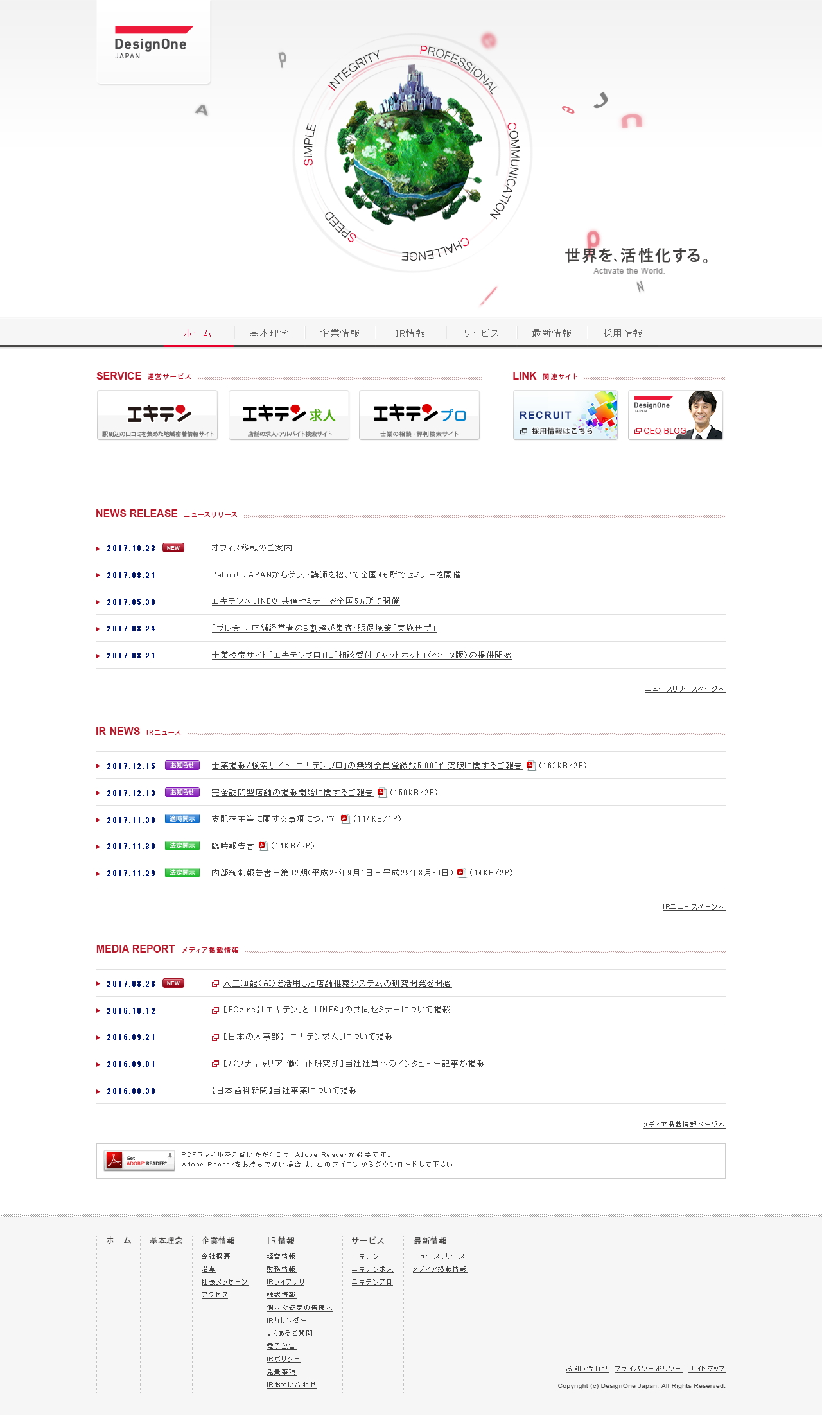822x1415 pixels.
Task: Open the 内部統制報告書 第12期 link
Action: tap(333, 873)
